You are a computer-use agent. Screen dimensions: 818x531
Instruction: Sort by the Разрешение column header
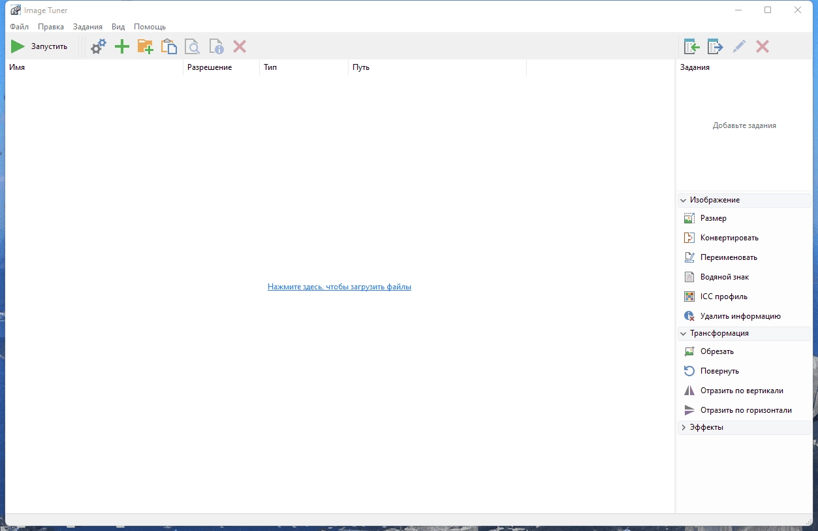pyautogui.click(x=221, y=67)
